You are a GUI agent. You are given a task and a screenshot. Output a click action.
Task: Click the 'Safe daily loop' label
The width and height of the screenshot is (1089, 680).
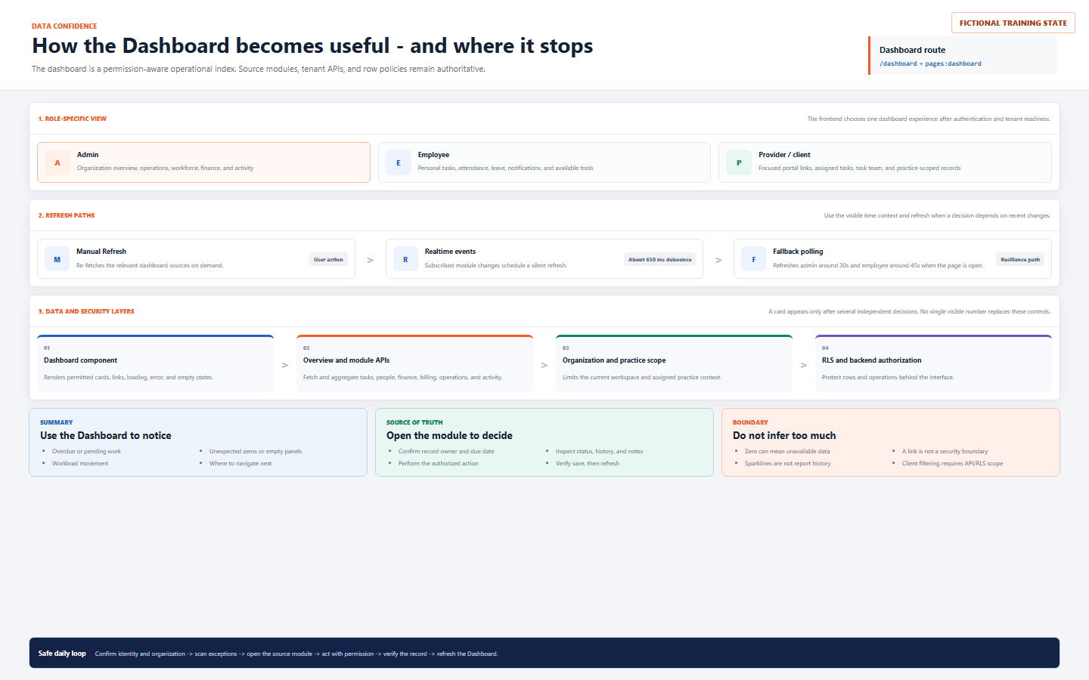(x=62, y=654)
